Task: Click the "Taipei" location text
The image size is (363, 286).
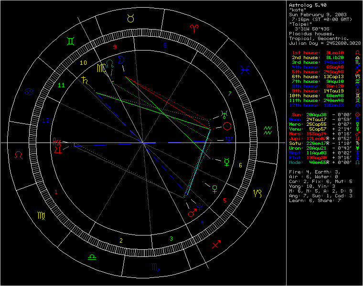Action: coord(300,24)
